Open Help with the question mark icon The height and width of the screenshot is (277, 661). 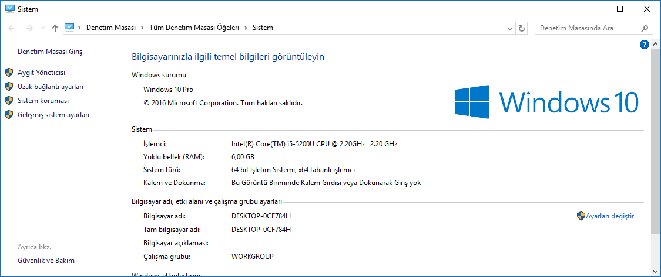[x=644, y=45]
